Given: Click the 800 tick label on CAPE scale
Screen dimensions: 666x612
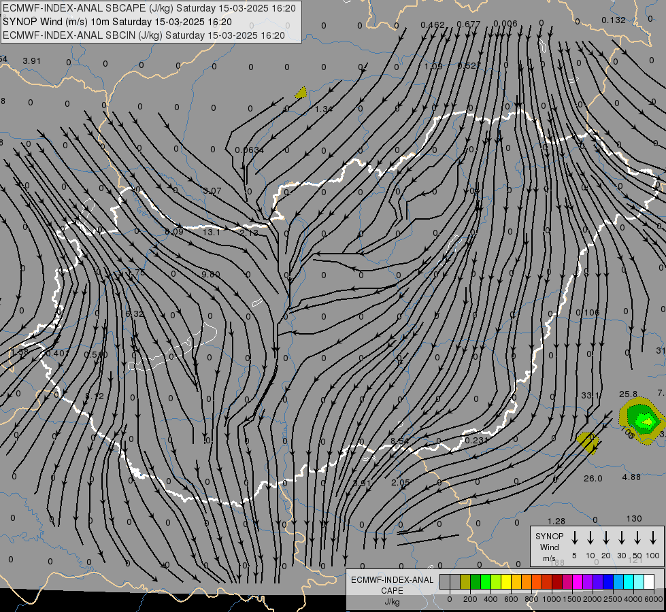Looking at the screenshot, I should [x=531, y=599].
